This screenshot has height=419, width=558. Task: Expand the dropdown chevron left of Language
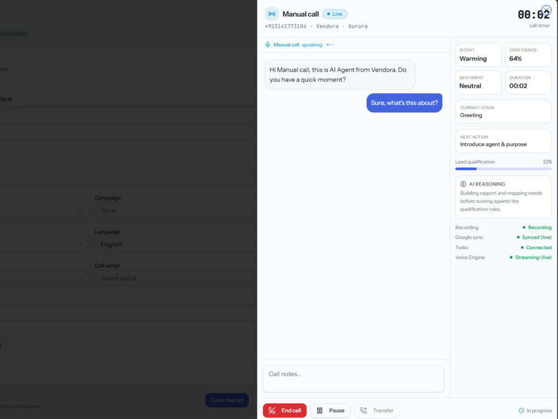[x=80, y=245]
